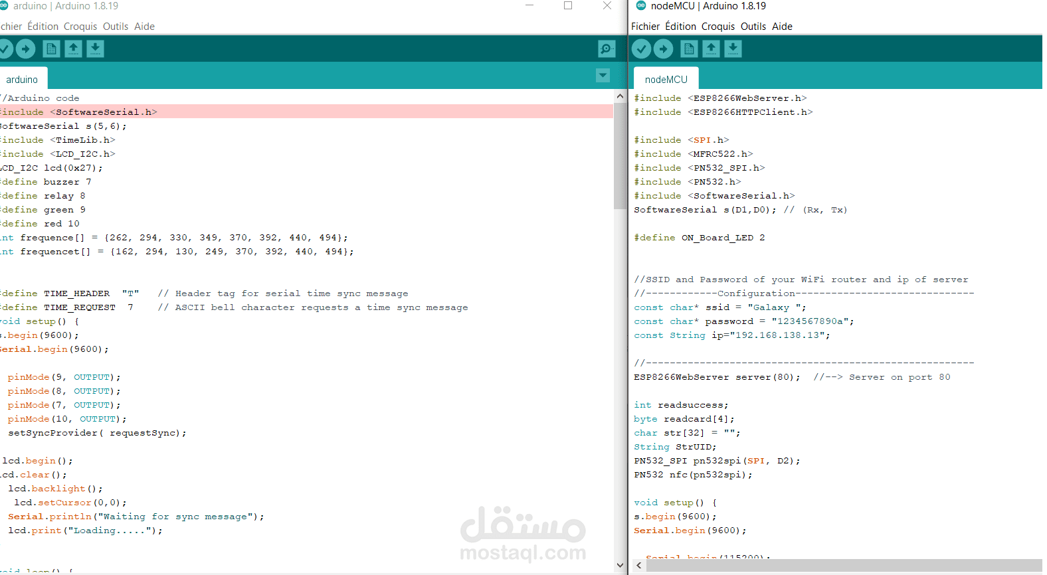The height and width of the screenshot is (575, 1047).
Task: Click the TIME_REQUEST define line
Action: coord(234,307)
